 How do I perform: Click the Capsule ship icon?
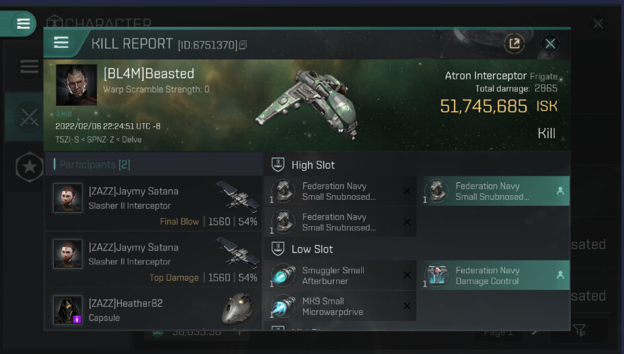point(237,310)
